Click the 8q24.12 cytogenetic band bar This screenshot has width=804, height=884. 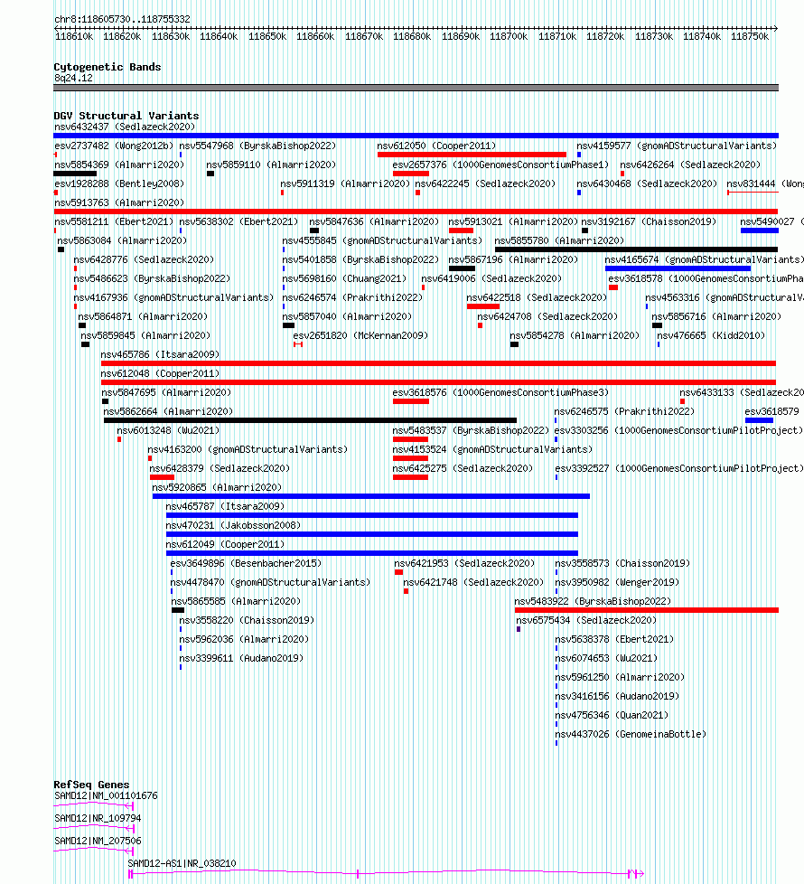tap(416, 88)
